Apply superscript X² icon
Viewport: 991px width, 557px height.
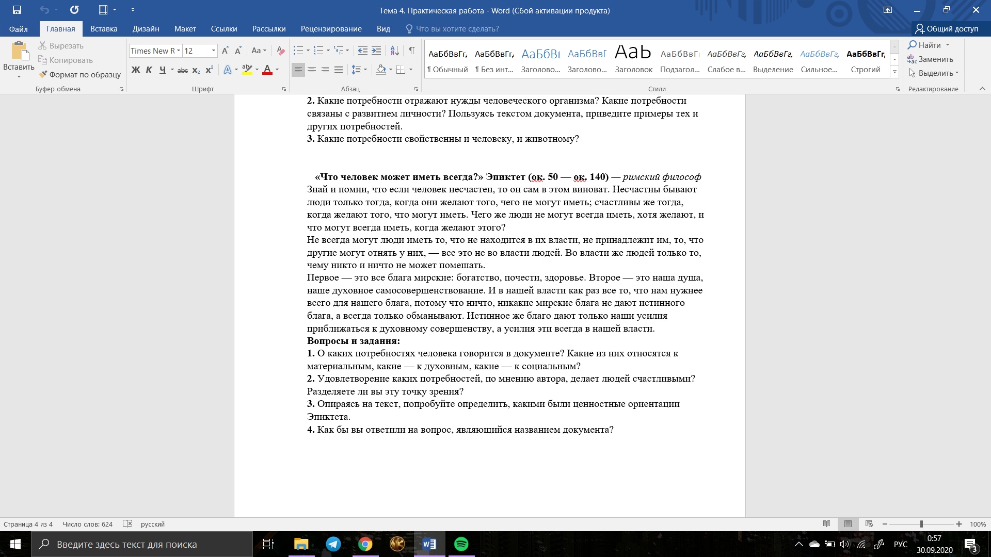tap(209, 70)
